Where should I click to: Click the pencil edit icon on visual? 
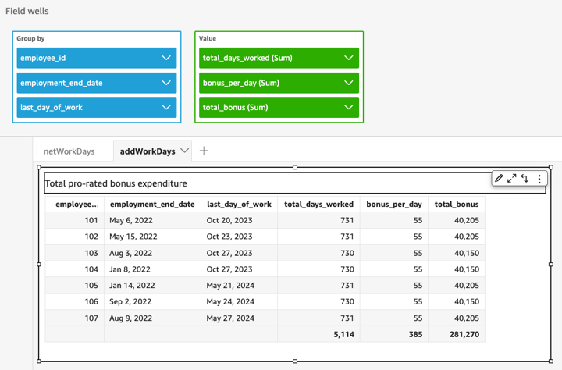tap(500, 179)
